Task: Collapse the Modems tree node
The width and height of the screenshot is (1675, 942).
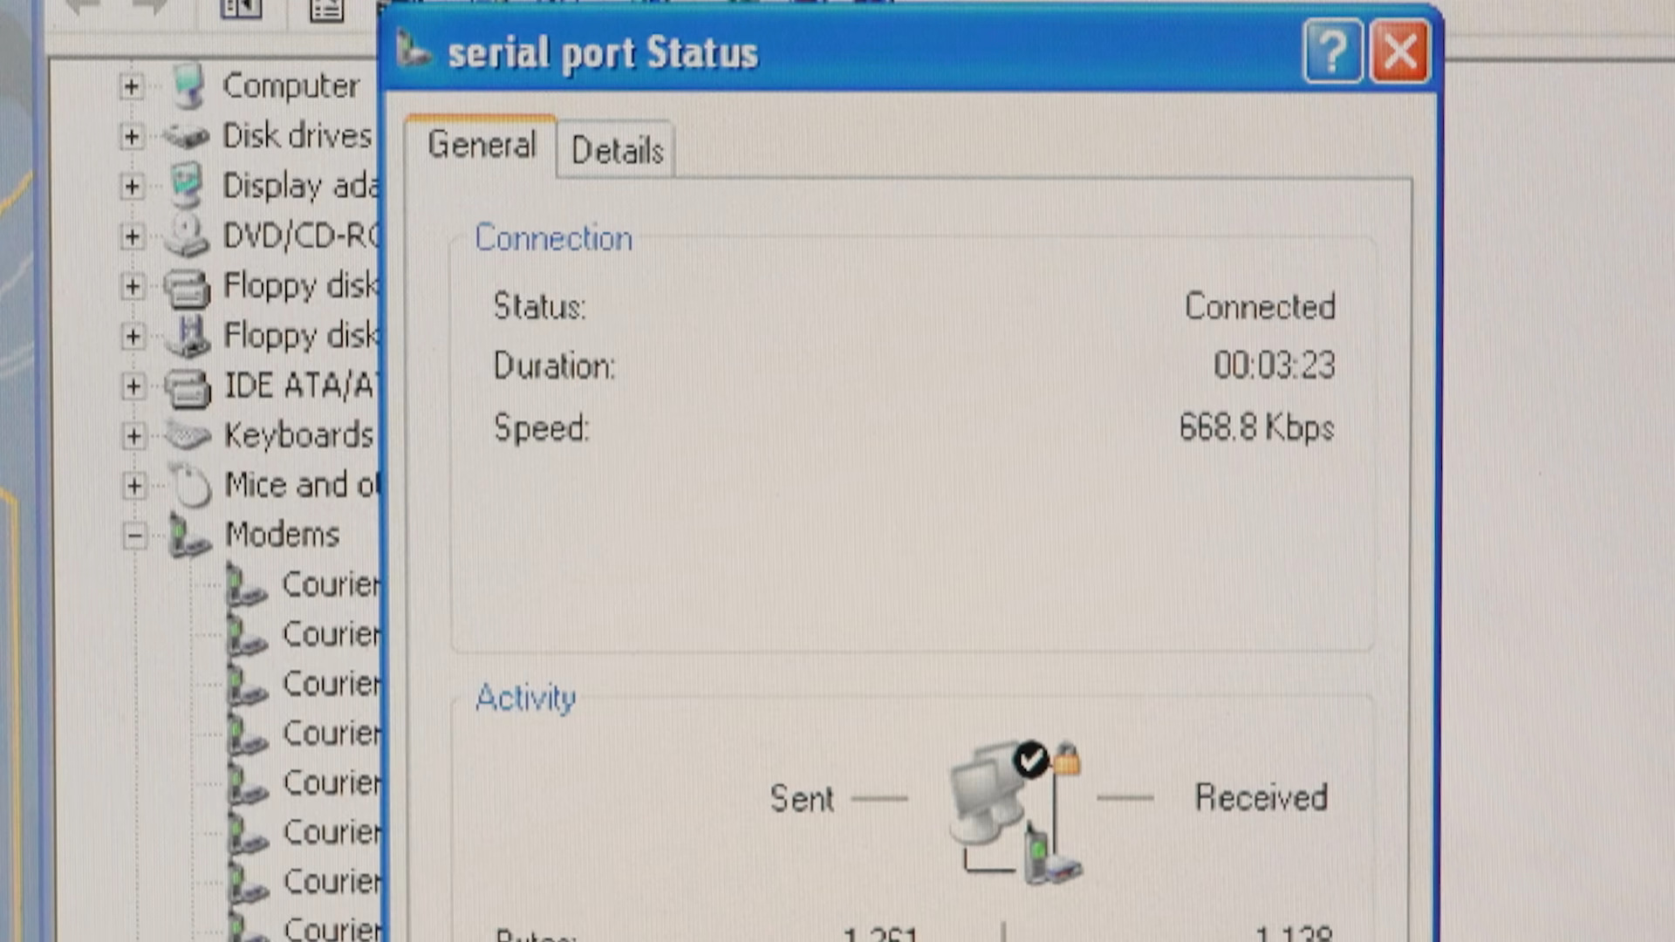Action: pos(135,535)
